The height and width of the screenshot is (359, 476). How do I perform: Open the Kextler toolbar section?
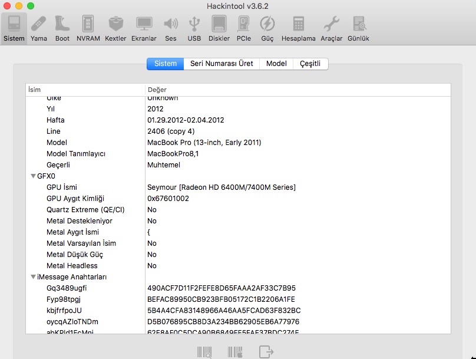pyautogui.click(x=116, y=28)
